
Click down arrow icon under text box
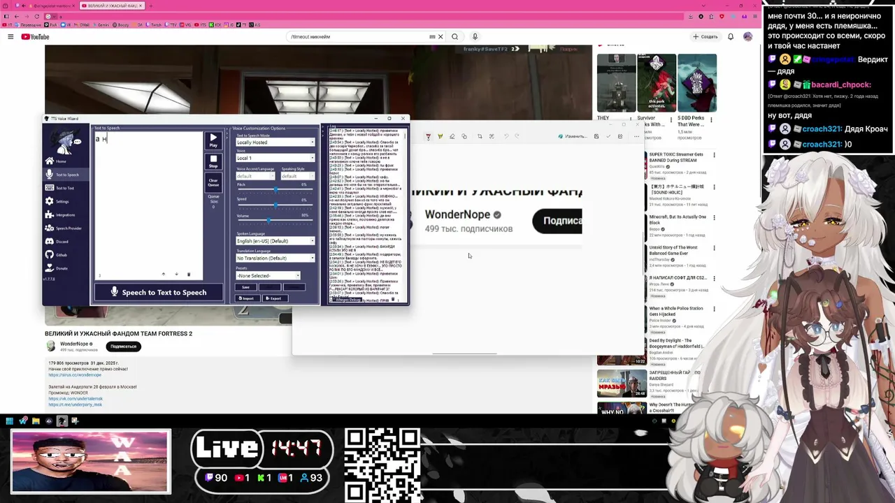tap(176, 275)
